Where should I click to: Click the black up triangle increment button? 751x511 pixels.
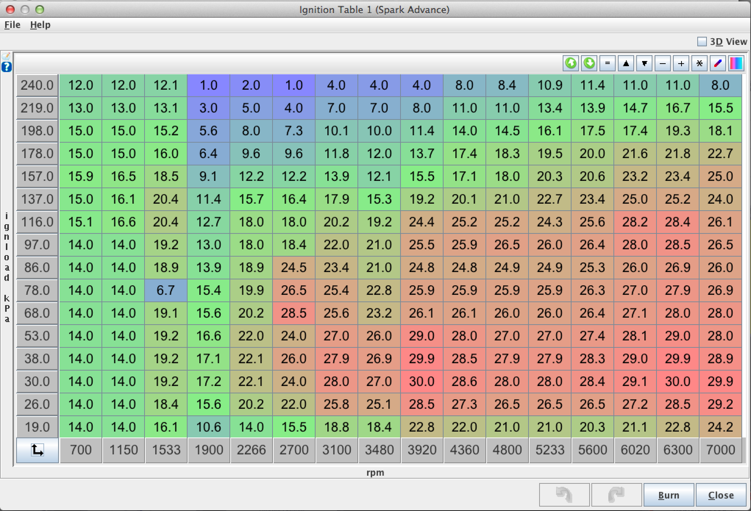point(626,63)
